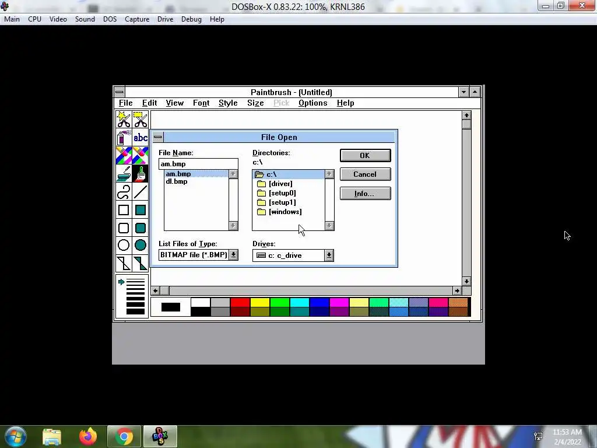Select the Airbrush spray can tool

click(x=124, y=137)
